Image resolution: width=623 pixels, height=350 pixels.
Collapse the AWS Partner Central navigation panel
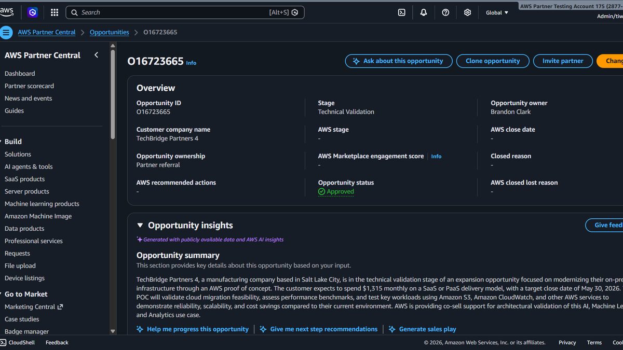coord(96,54)
